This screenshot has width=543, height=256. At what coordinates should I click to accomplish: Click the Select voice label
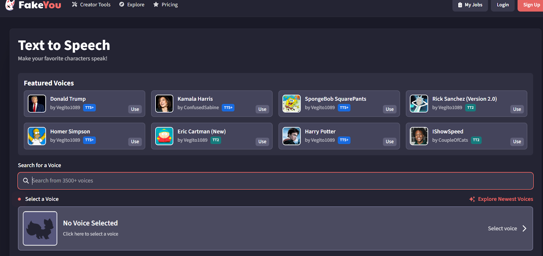click(502, 229)
